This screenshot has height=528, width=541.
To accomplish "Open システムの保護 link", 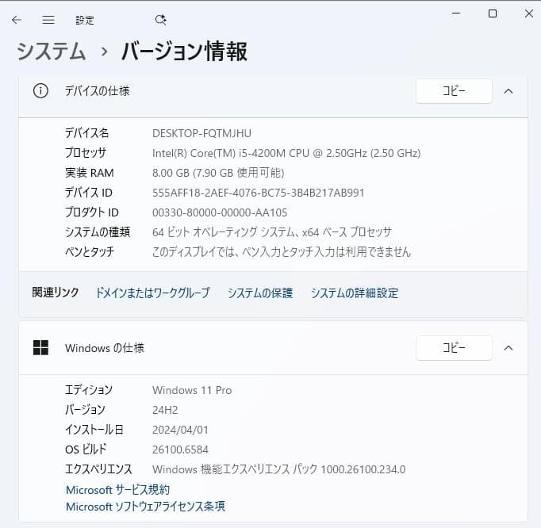I will tap(260, 293).
